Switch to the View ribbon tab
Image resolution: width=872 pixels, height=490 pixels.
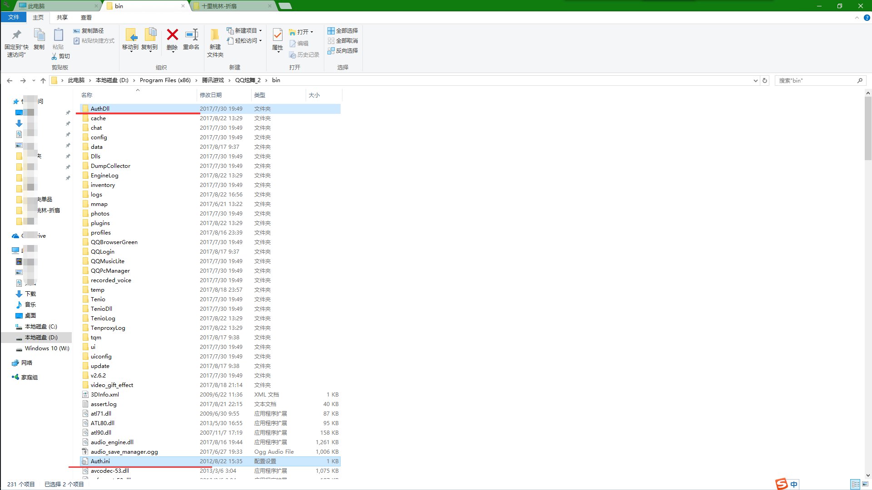[86, 17]
